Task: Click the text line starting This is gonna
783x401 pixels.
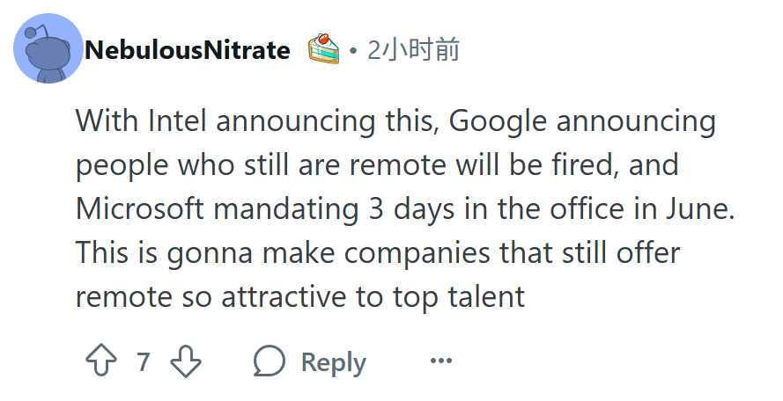Action: pyautogui.click(x=378, y=253)
